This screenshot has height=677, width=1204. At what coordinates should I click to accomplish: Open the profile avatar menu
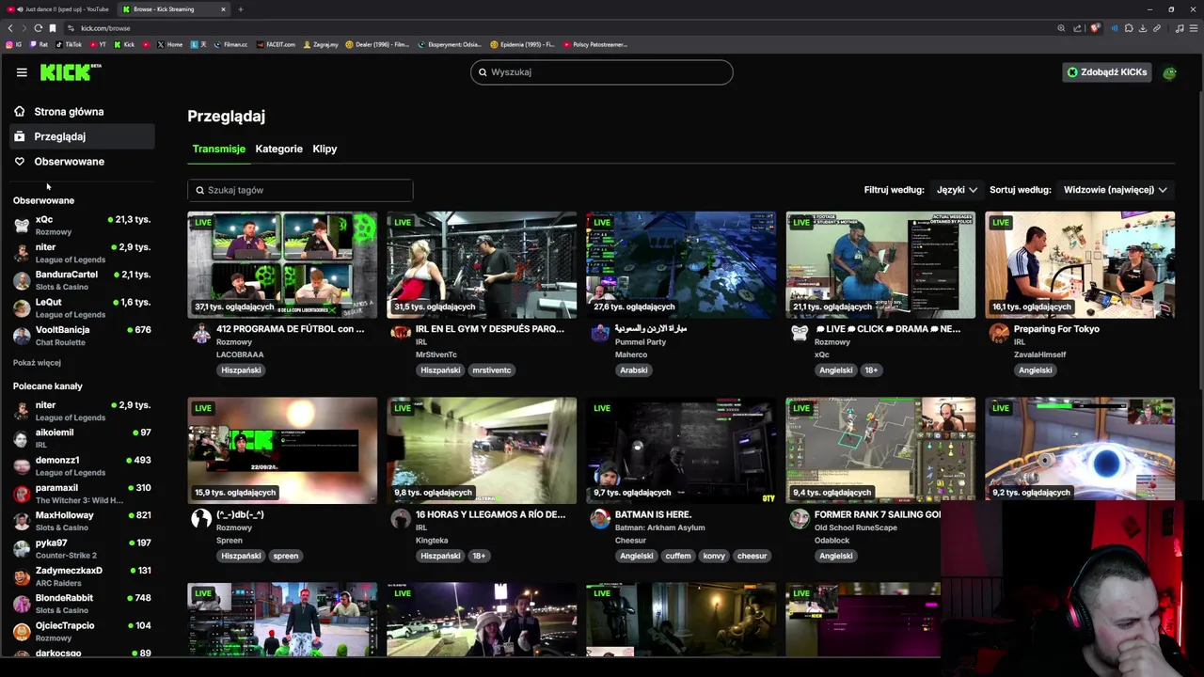[1169, 72]
